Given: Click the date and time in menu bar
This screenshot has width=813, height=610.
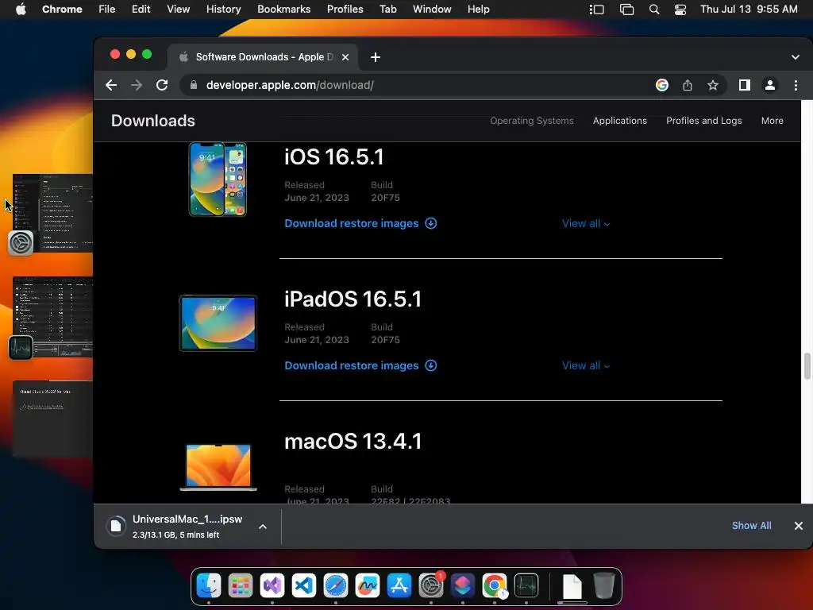Looking at the screenshot, I should pos(749,10).
